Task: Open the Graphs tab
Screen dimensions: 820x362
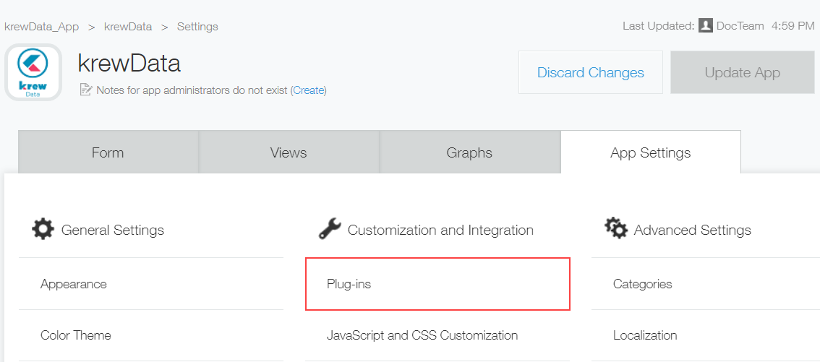Action: tap(469, 152)
